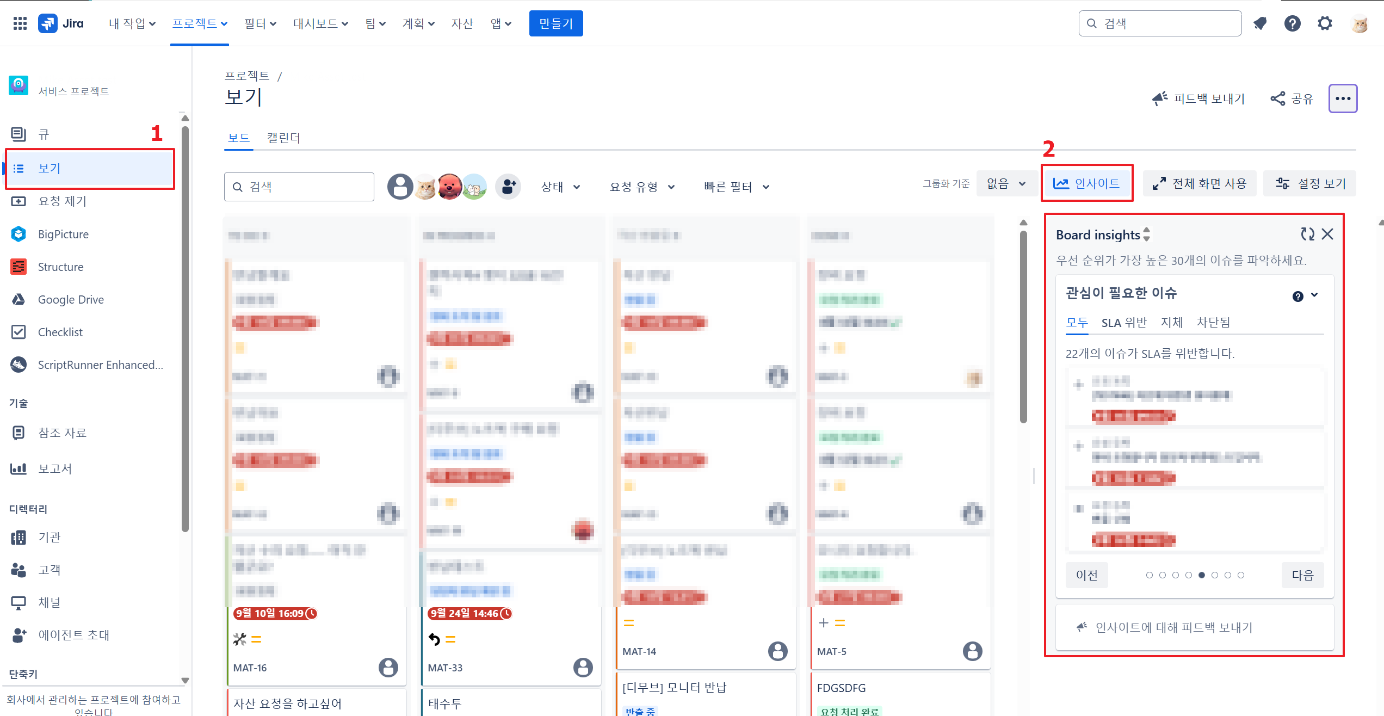This screenshot has width=1384, height=716.
Task: Toggle the red character avatar filter
Action: [x=449, y=187]
